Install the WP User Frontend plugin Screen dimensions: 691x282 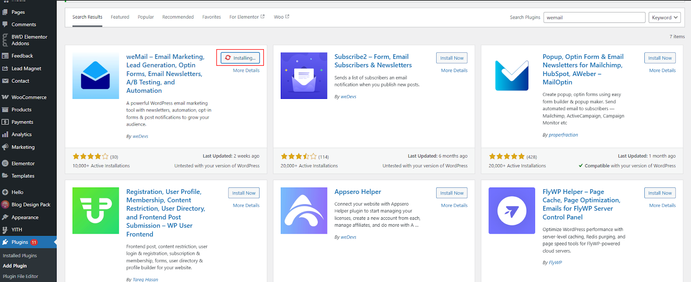[x=244, y=193]
